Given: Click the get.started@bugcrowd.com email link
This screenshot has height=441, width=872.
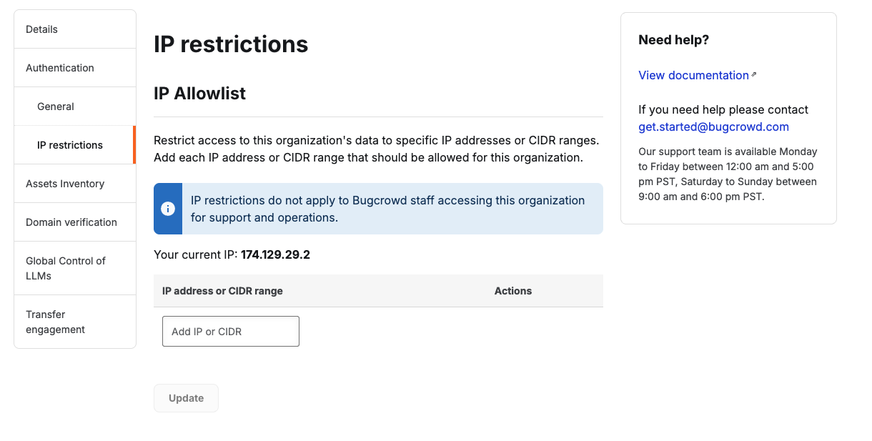Looking at the screenshot, I should click(x=713, y=127).
